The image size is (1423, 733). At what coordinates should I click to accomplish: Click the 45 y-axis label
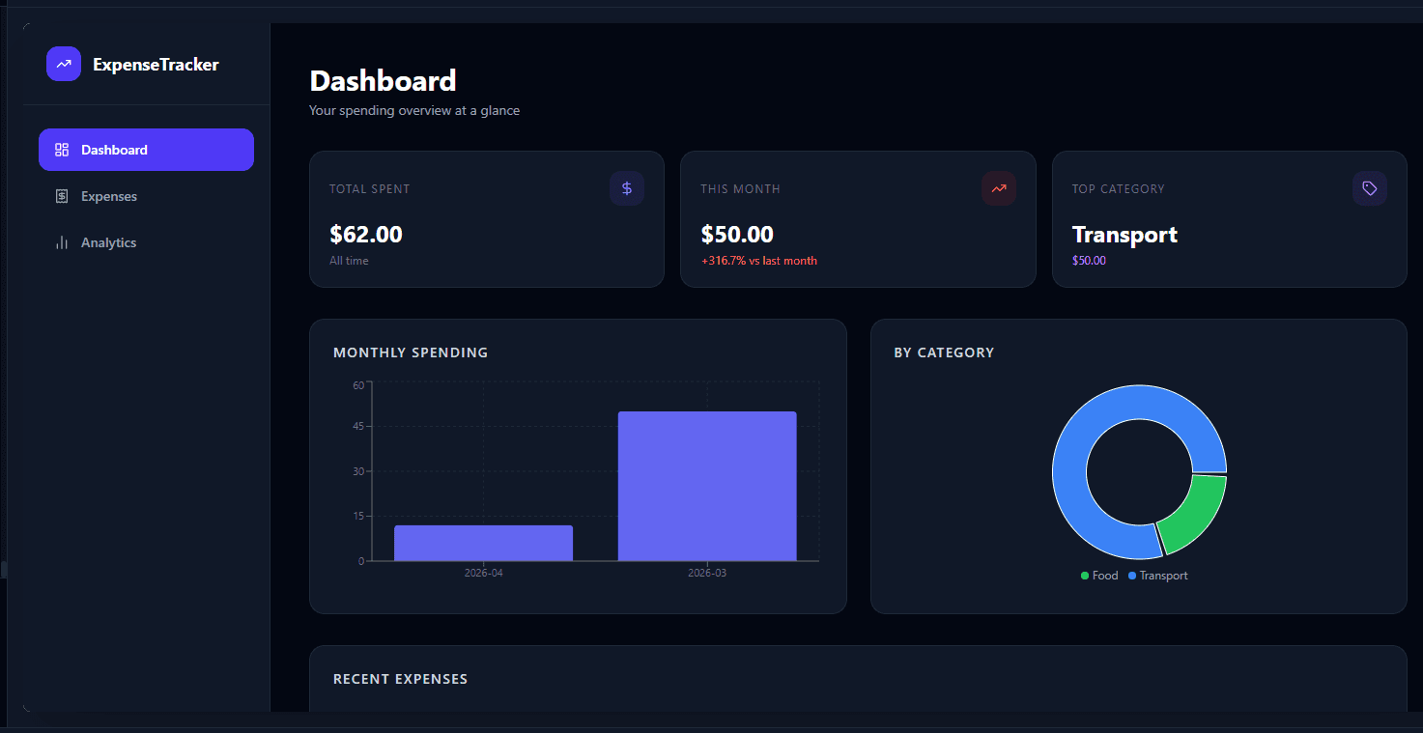[x=358, y=427]
